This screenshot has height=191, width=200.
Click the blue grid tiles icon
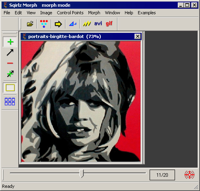[10, 101]
